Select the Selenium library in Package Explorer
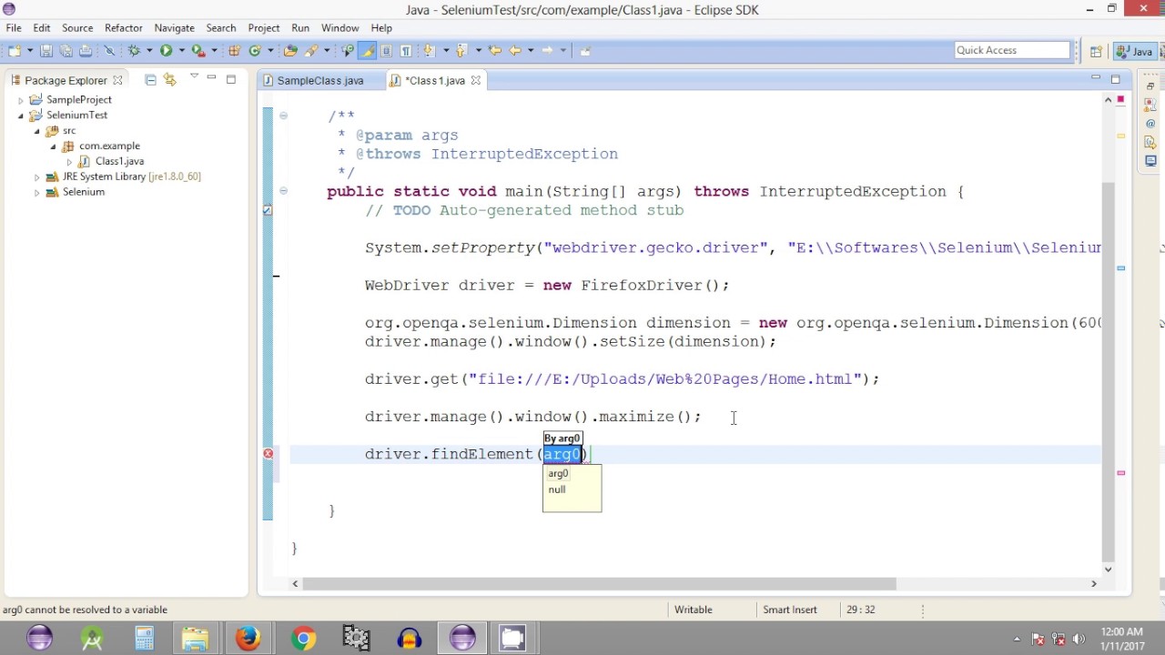1165x655 pixels. (84, 192)
